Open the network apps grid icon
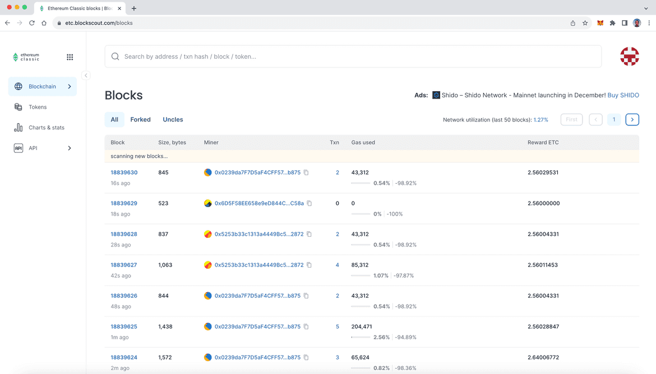This screenshot has width=656, height=374. coord(70,57)
